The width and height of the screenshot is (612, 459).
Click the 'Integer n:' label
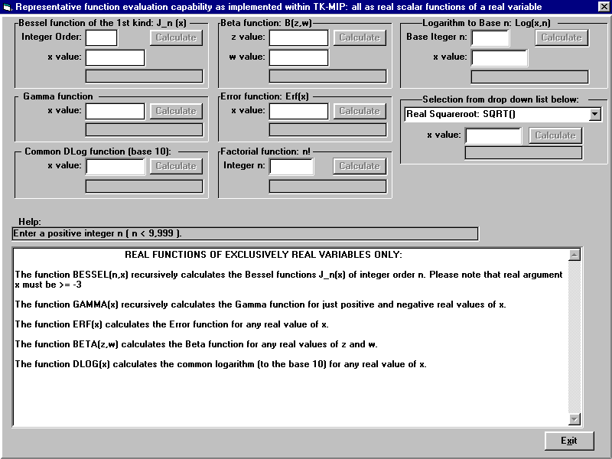[244, 165]
